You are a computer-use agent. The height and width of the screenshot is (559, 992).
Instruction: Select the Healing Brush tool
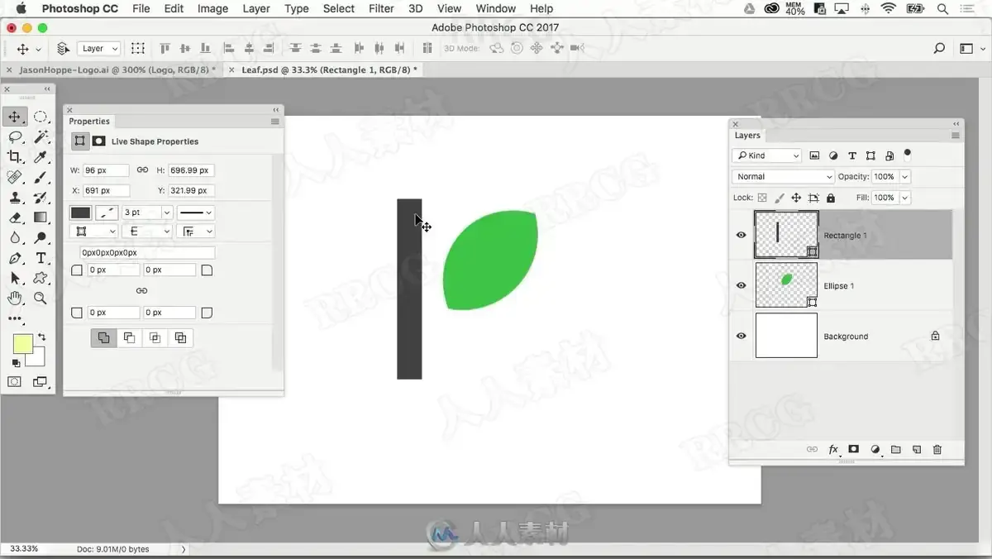(15, 177)
